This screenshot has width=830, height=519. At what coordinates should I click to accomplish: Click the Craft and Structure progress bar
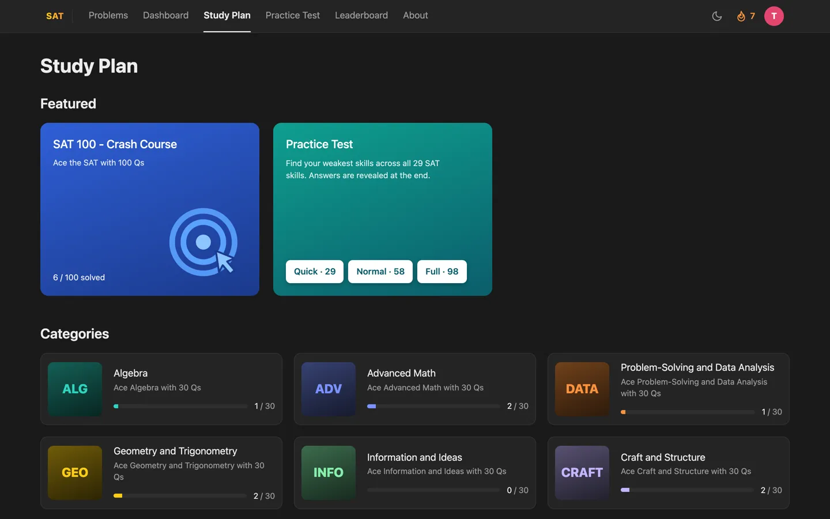687,490
